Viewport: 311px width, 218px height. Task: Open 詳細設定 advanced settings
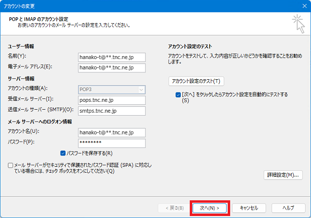[x=283, y=175]
